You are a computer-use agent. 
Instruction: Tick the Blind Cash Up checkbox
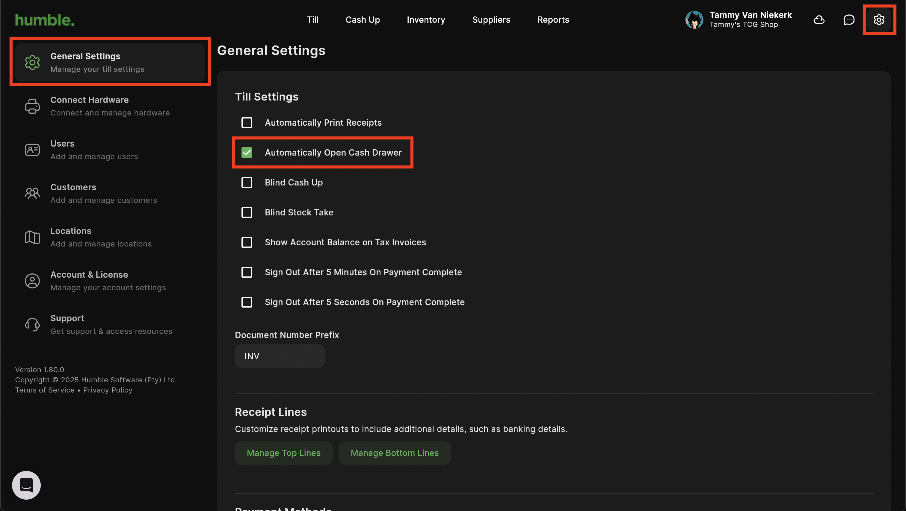247,182
